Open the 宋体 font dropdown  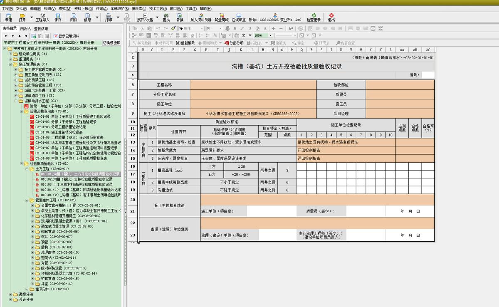202,28
